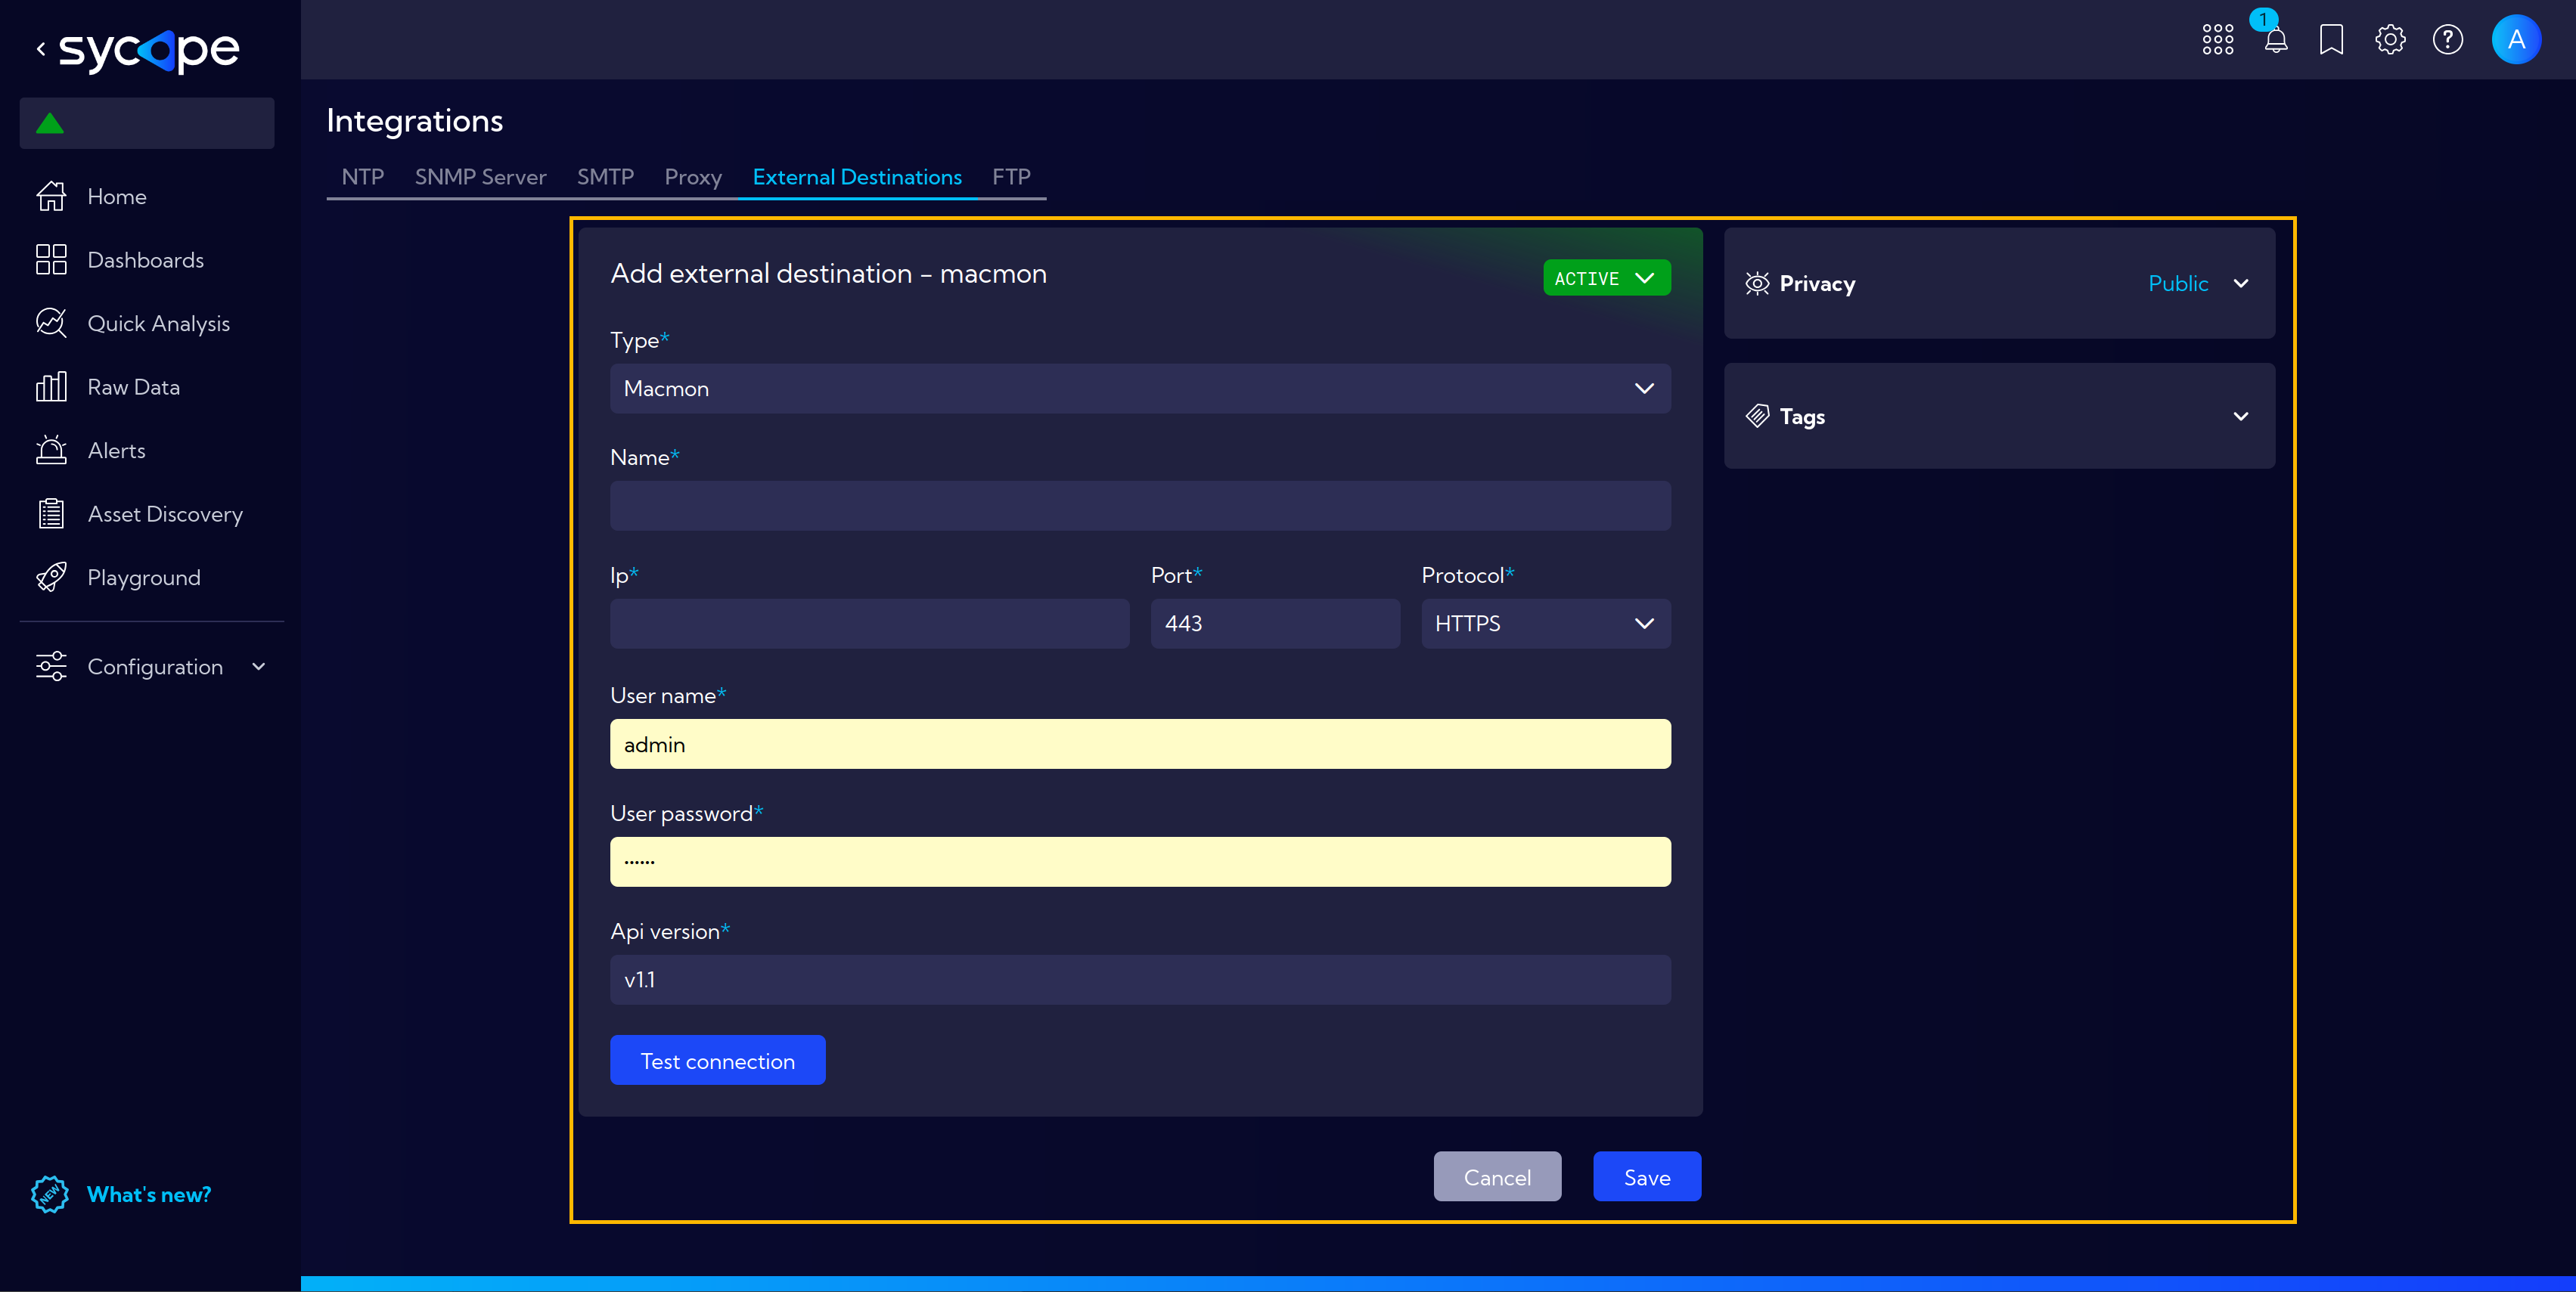This screenshot has height=1292, width=2576.
Task: Open the settings gear icon
Action: pyautogui.click(x=2390, y=40)
